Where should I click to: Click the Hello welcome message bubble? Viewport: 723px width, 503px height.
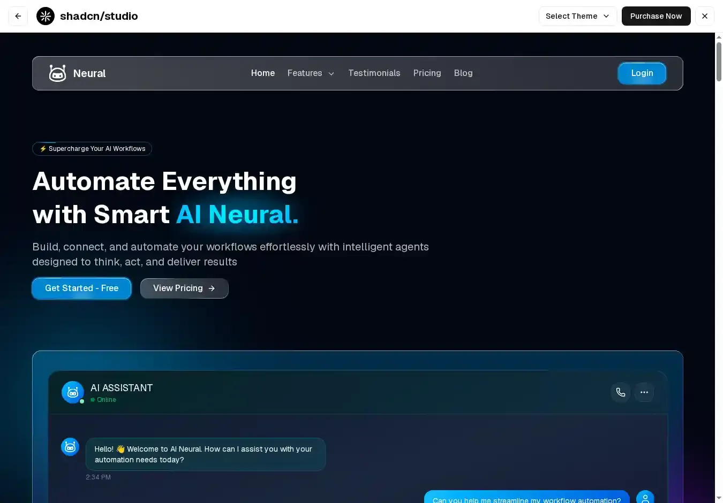pos(206,454)
